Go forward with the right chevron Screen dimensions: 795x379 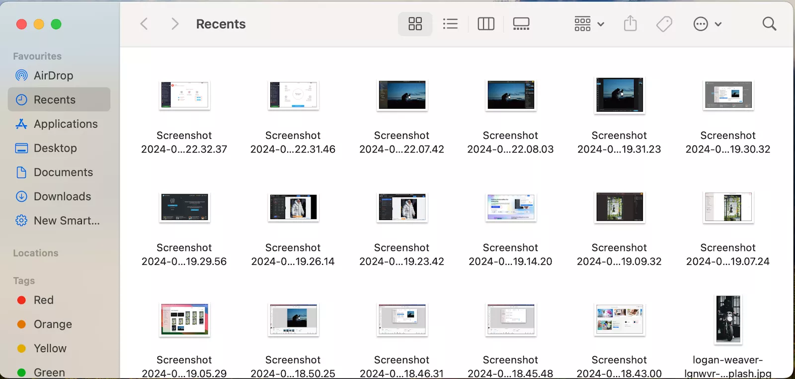[x=174, y=24]
